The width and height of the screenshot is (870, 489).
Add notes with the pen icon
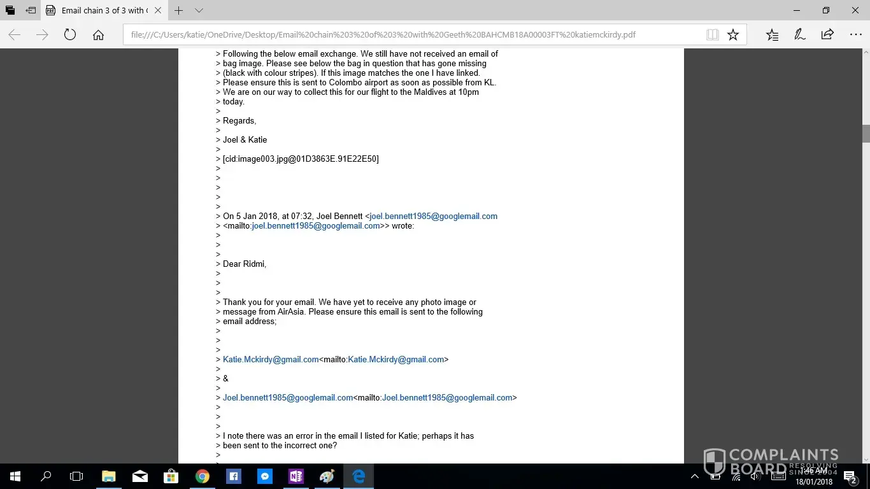tap(800, 35)
